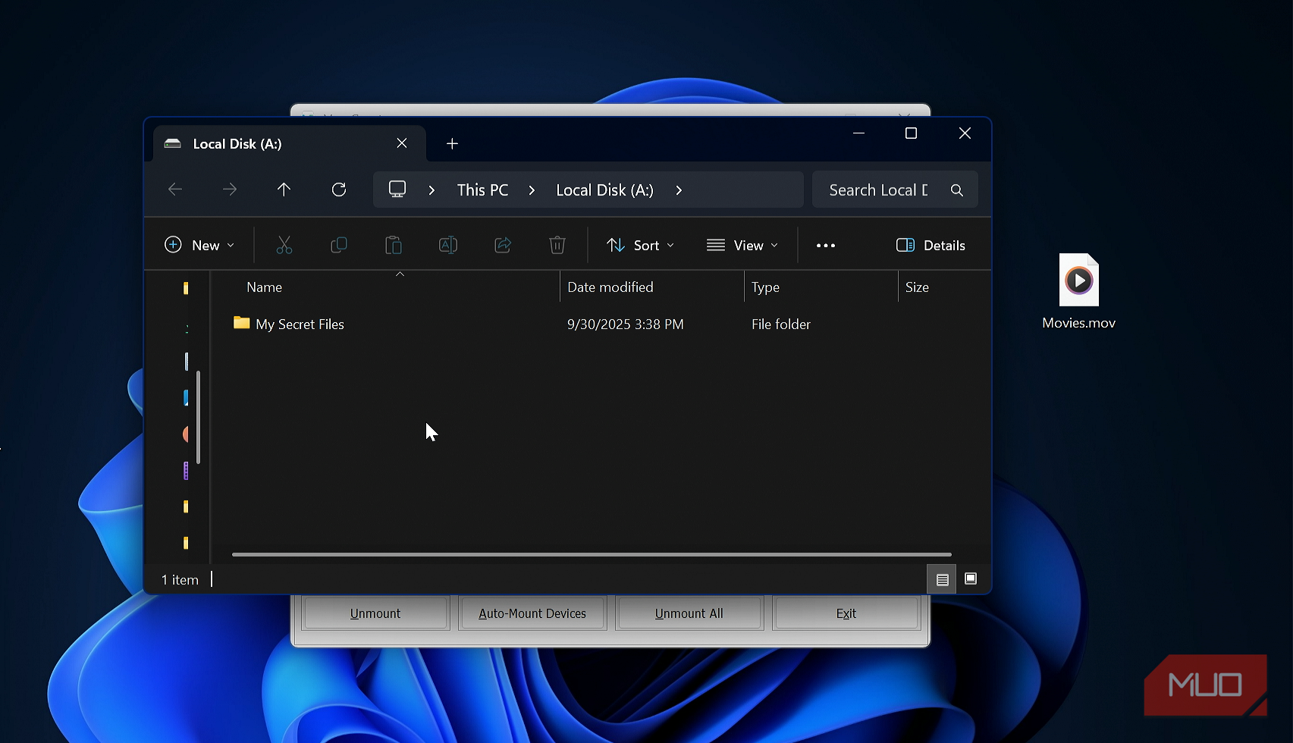Image resolution: width=1293 pixels, height=743 pixels.
Task: Expand chevron before This PC breadcrumb
Action: [432, 190]
